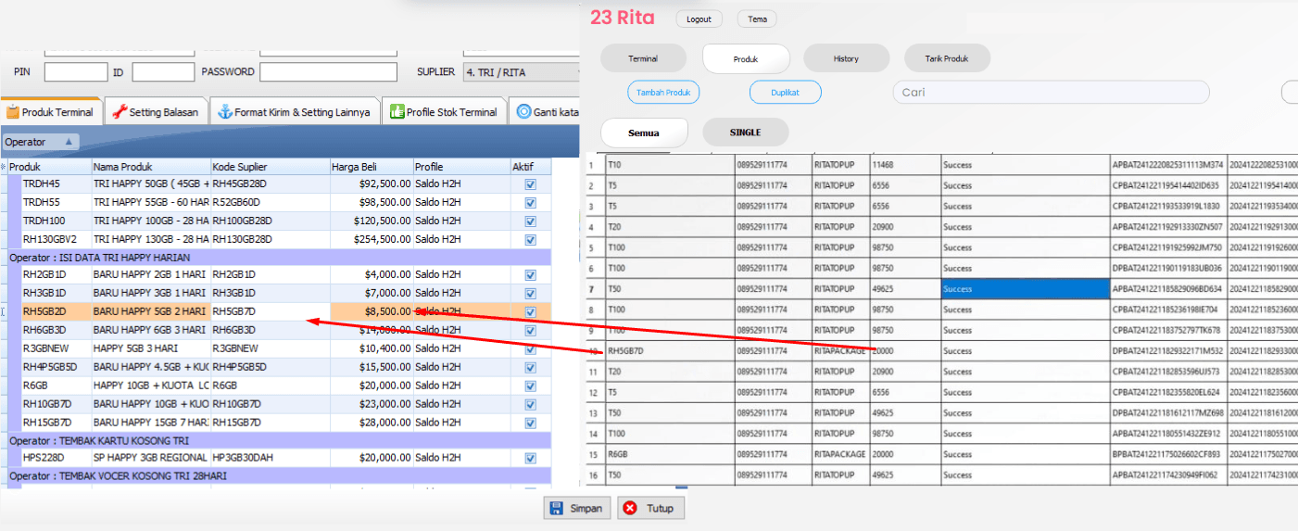Click the Profile column header
This screenshot has height=531, width=1298.
[x=460, y=167]
